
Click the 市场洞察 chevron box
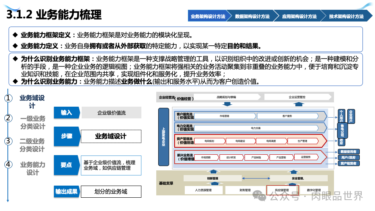[x=206, y=157]
